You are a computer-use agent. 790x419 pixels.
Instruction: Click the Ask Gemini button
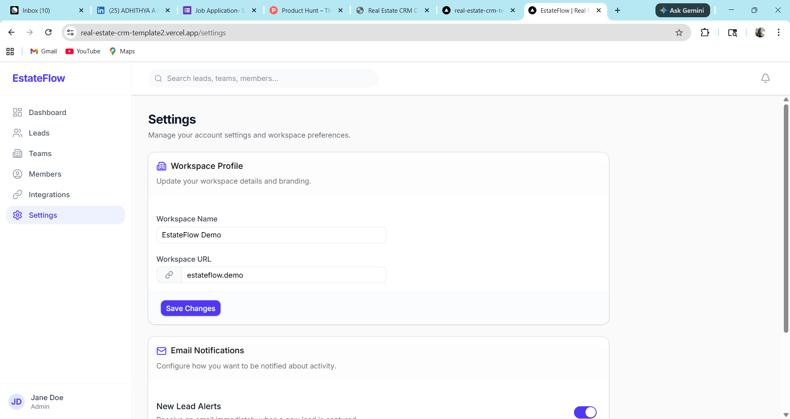[x=683, y=10]
